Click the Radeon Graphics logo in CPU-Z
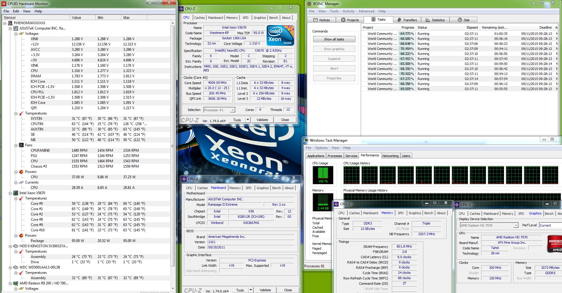Screen dimensions: 562x293 tap(554, 244)
